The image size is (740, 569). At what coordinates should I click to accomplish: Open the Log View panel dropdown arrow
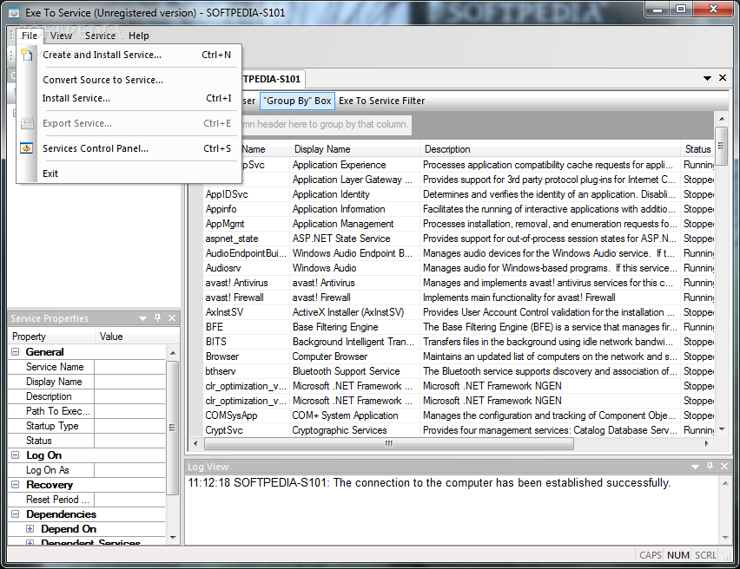[x=695, y=467]
